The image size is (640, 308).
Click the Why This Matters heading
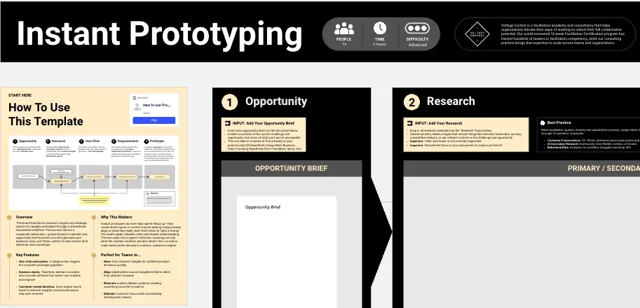tap(118, 217)
